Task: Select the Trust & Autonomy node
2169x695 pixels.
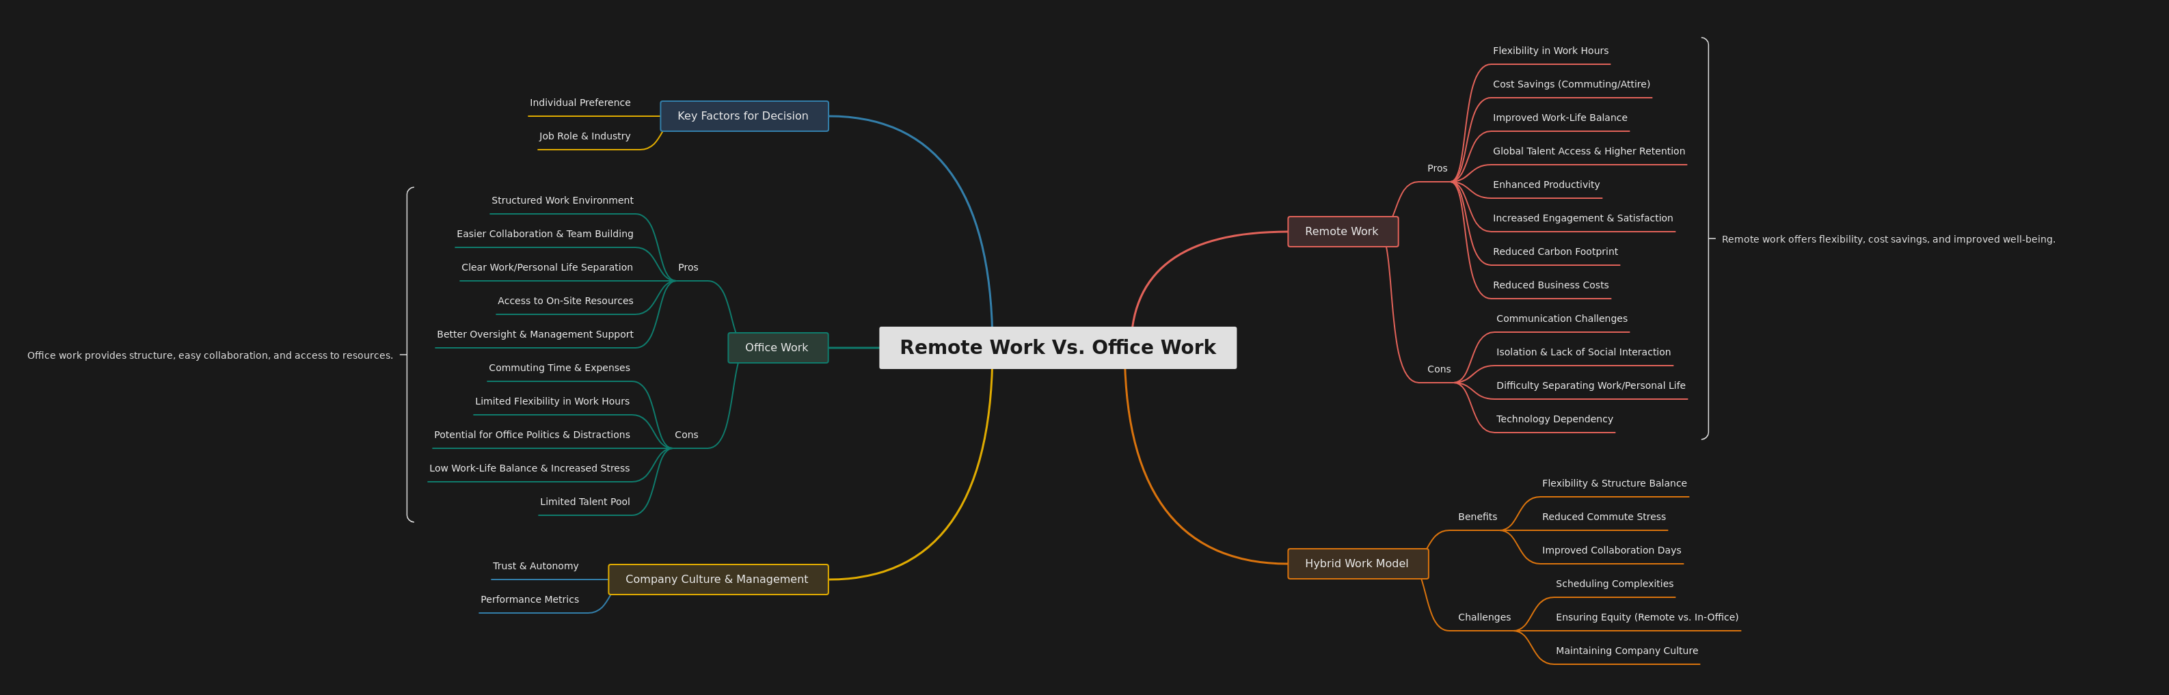Action: click(x=537, y=565)
